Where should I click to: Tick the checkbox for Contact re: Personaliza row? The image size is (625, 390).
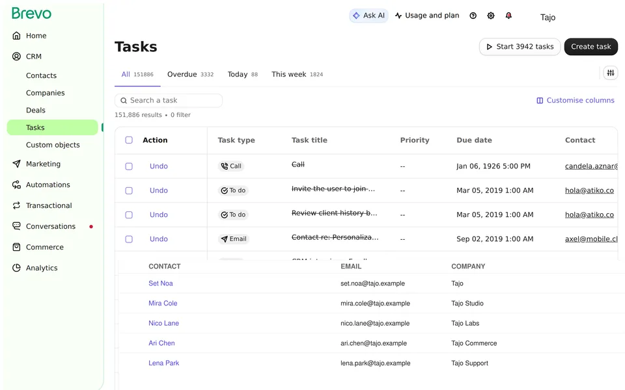[x=129, y=239]
